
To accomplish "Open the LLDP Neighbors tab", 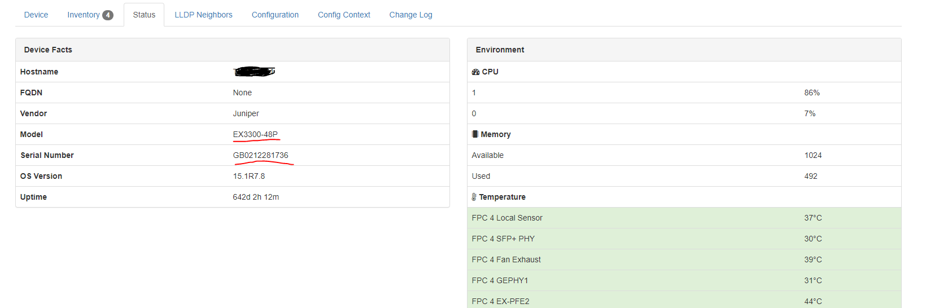I will (x=203, y=15).
